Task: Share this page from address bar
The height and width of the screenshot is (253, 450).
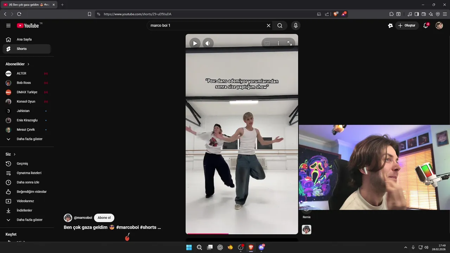Action: click(x=327, y=14)
